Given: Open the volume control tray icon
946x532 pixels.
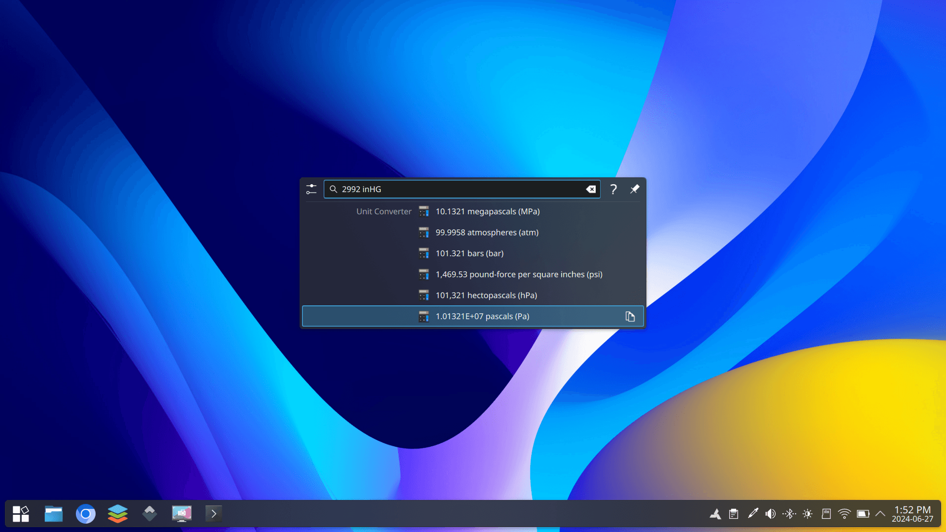Looking at the screenshot, I should point(771,514).
